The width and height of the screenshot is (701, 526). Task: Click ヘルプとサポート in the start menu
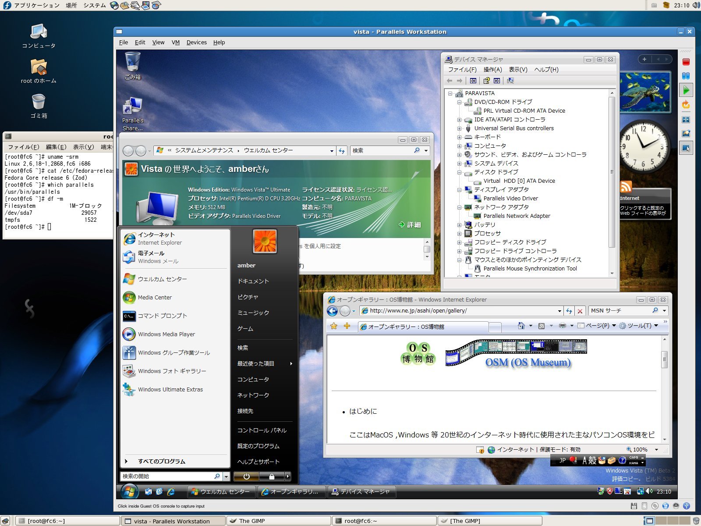pyautogui.click(x=258, y=462)
